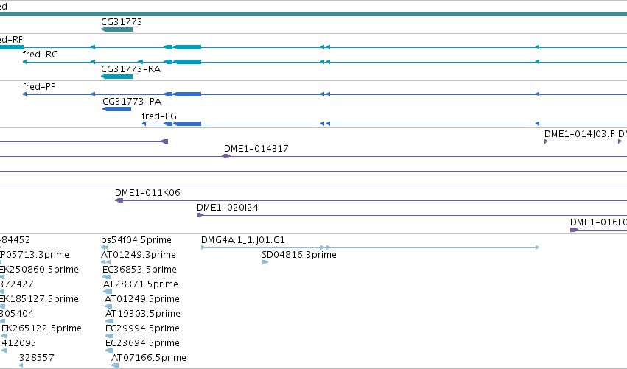Click the CG31773-RA transcript glyph

[116, 77]
